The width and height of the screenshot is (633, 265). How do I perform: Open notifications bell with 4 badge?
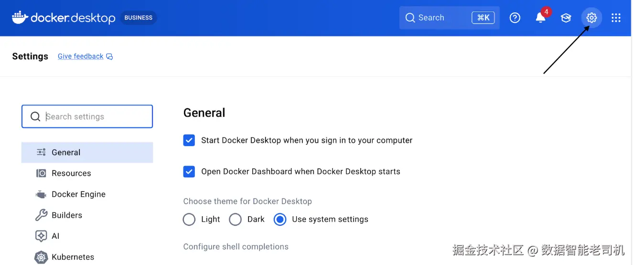[540, 18]
